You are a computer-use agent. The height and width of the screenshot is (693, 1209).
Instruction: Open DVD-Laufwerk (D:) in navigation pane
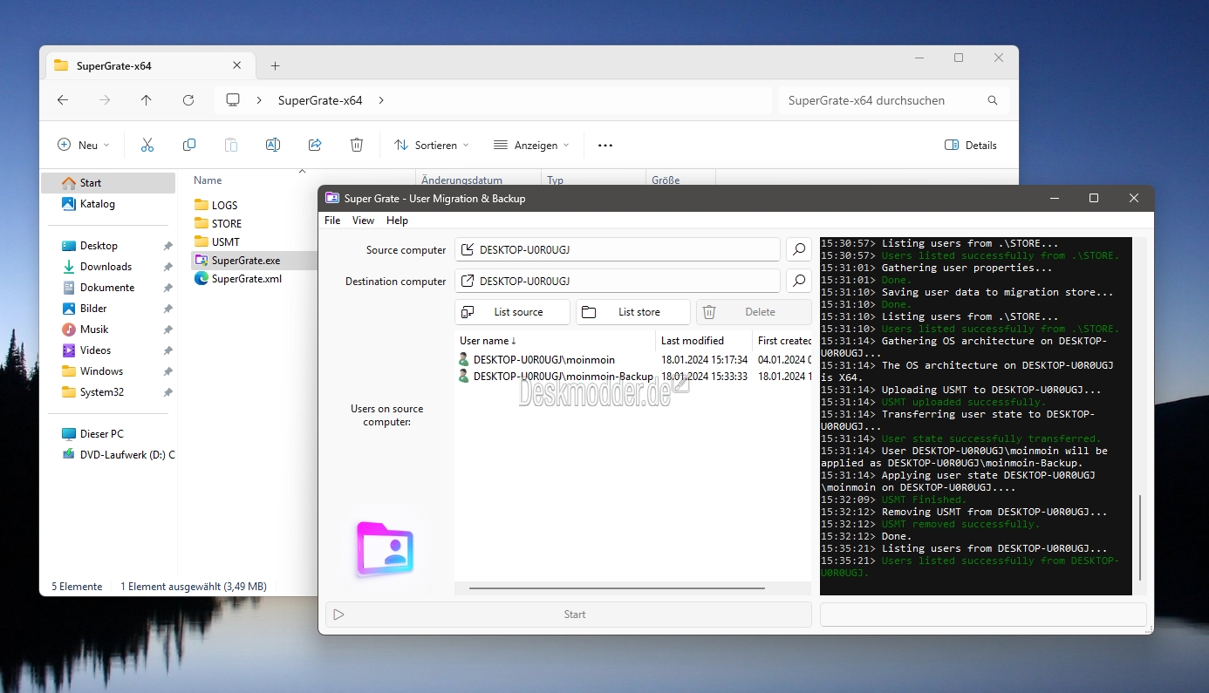coord(118,454)
